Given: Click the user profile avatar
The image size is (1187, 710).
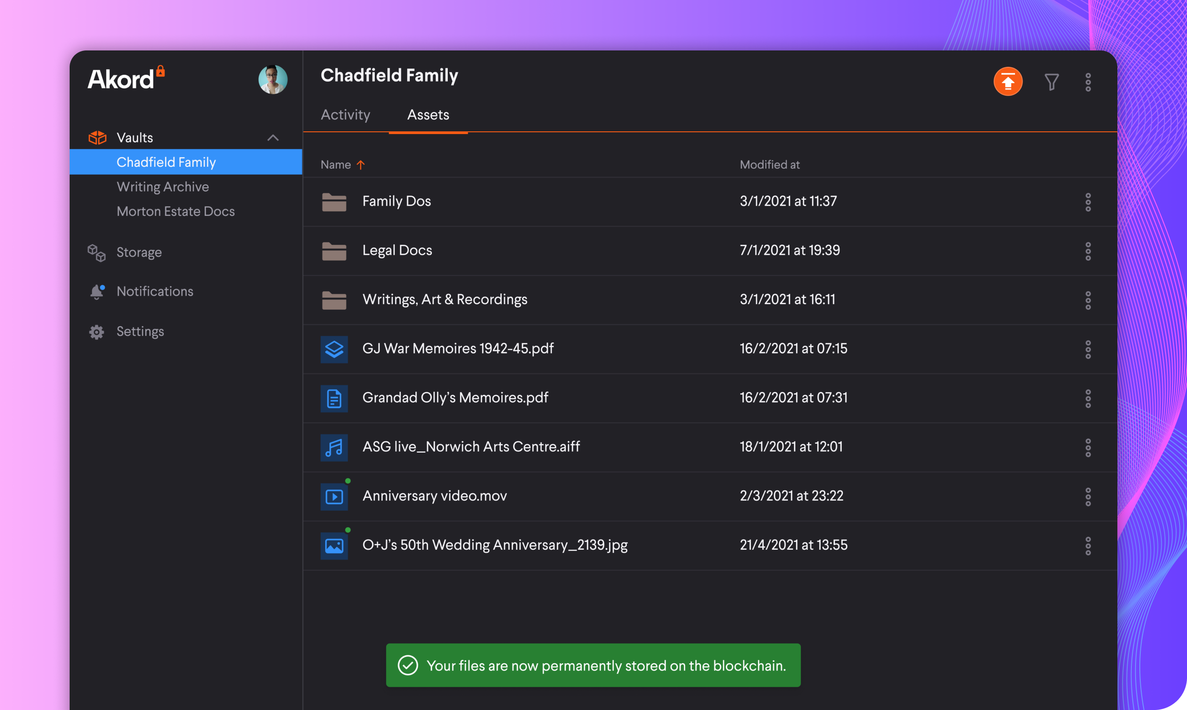Looking at the screenshot, I should click(x=273, y=79).
